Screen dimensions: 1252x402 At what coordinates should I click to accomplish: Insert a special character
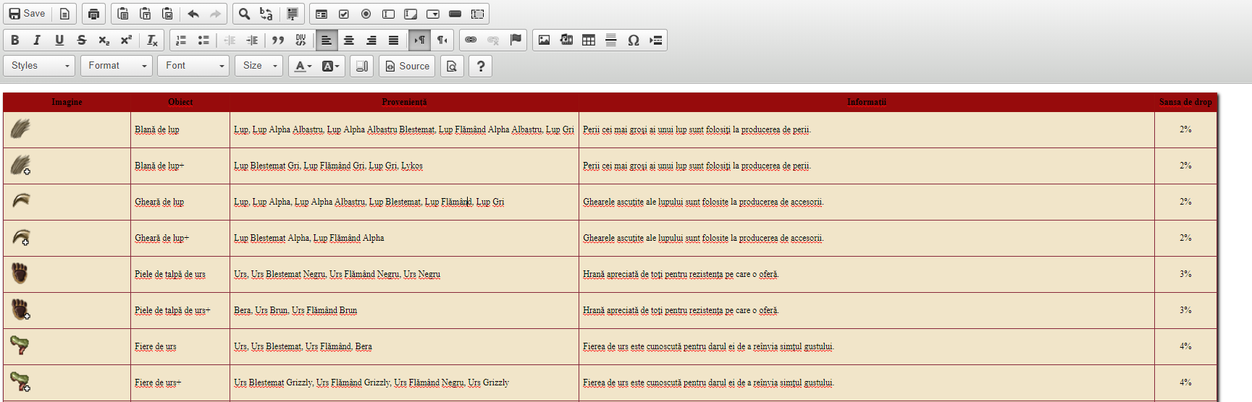(x=634, y=40)
